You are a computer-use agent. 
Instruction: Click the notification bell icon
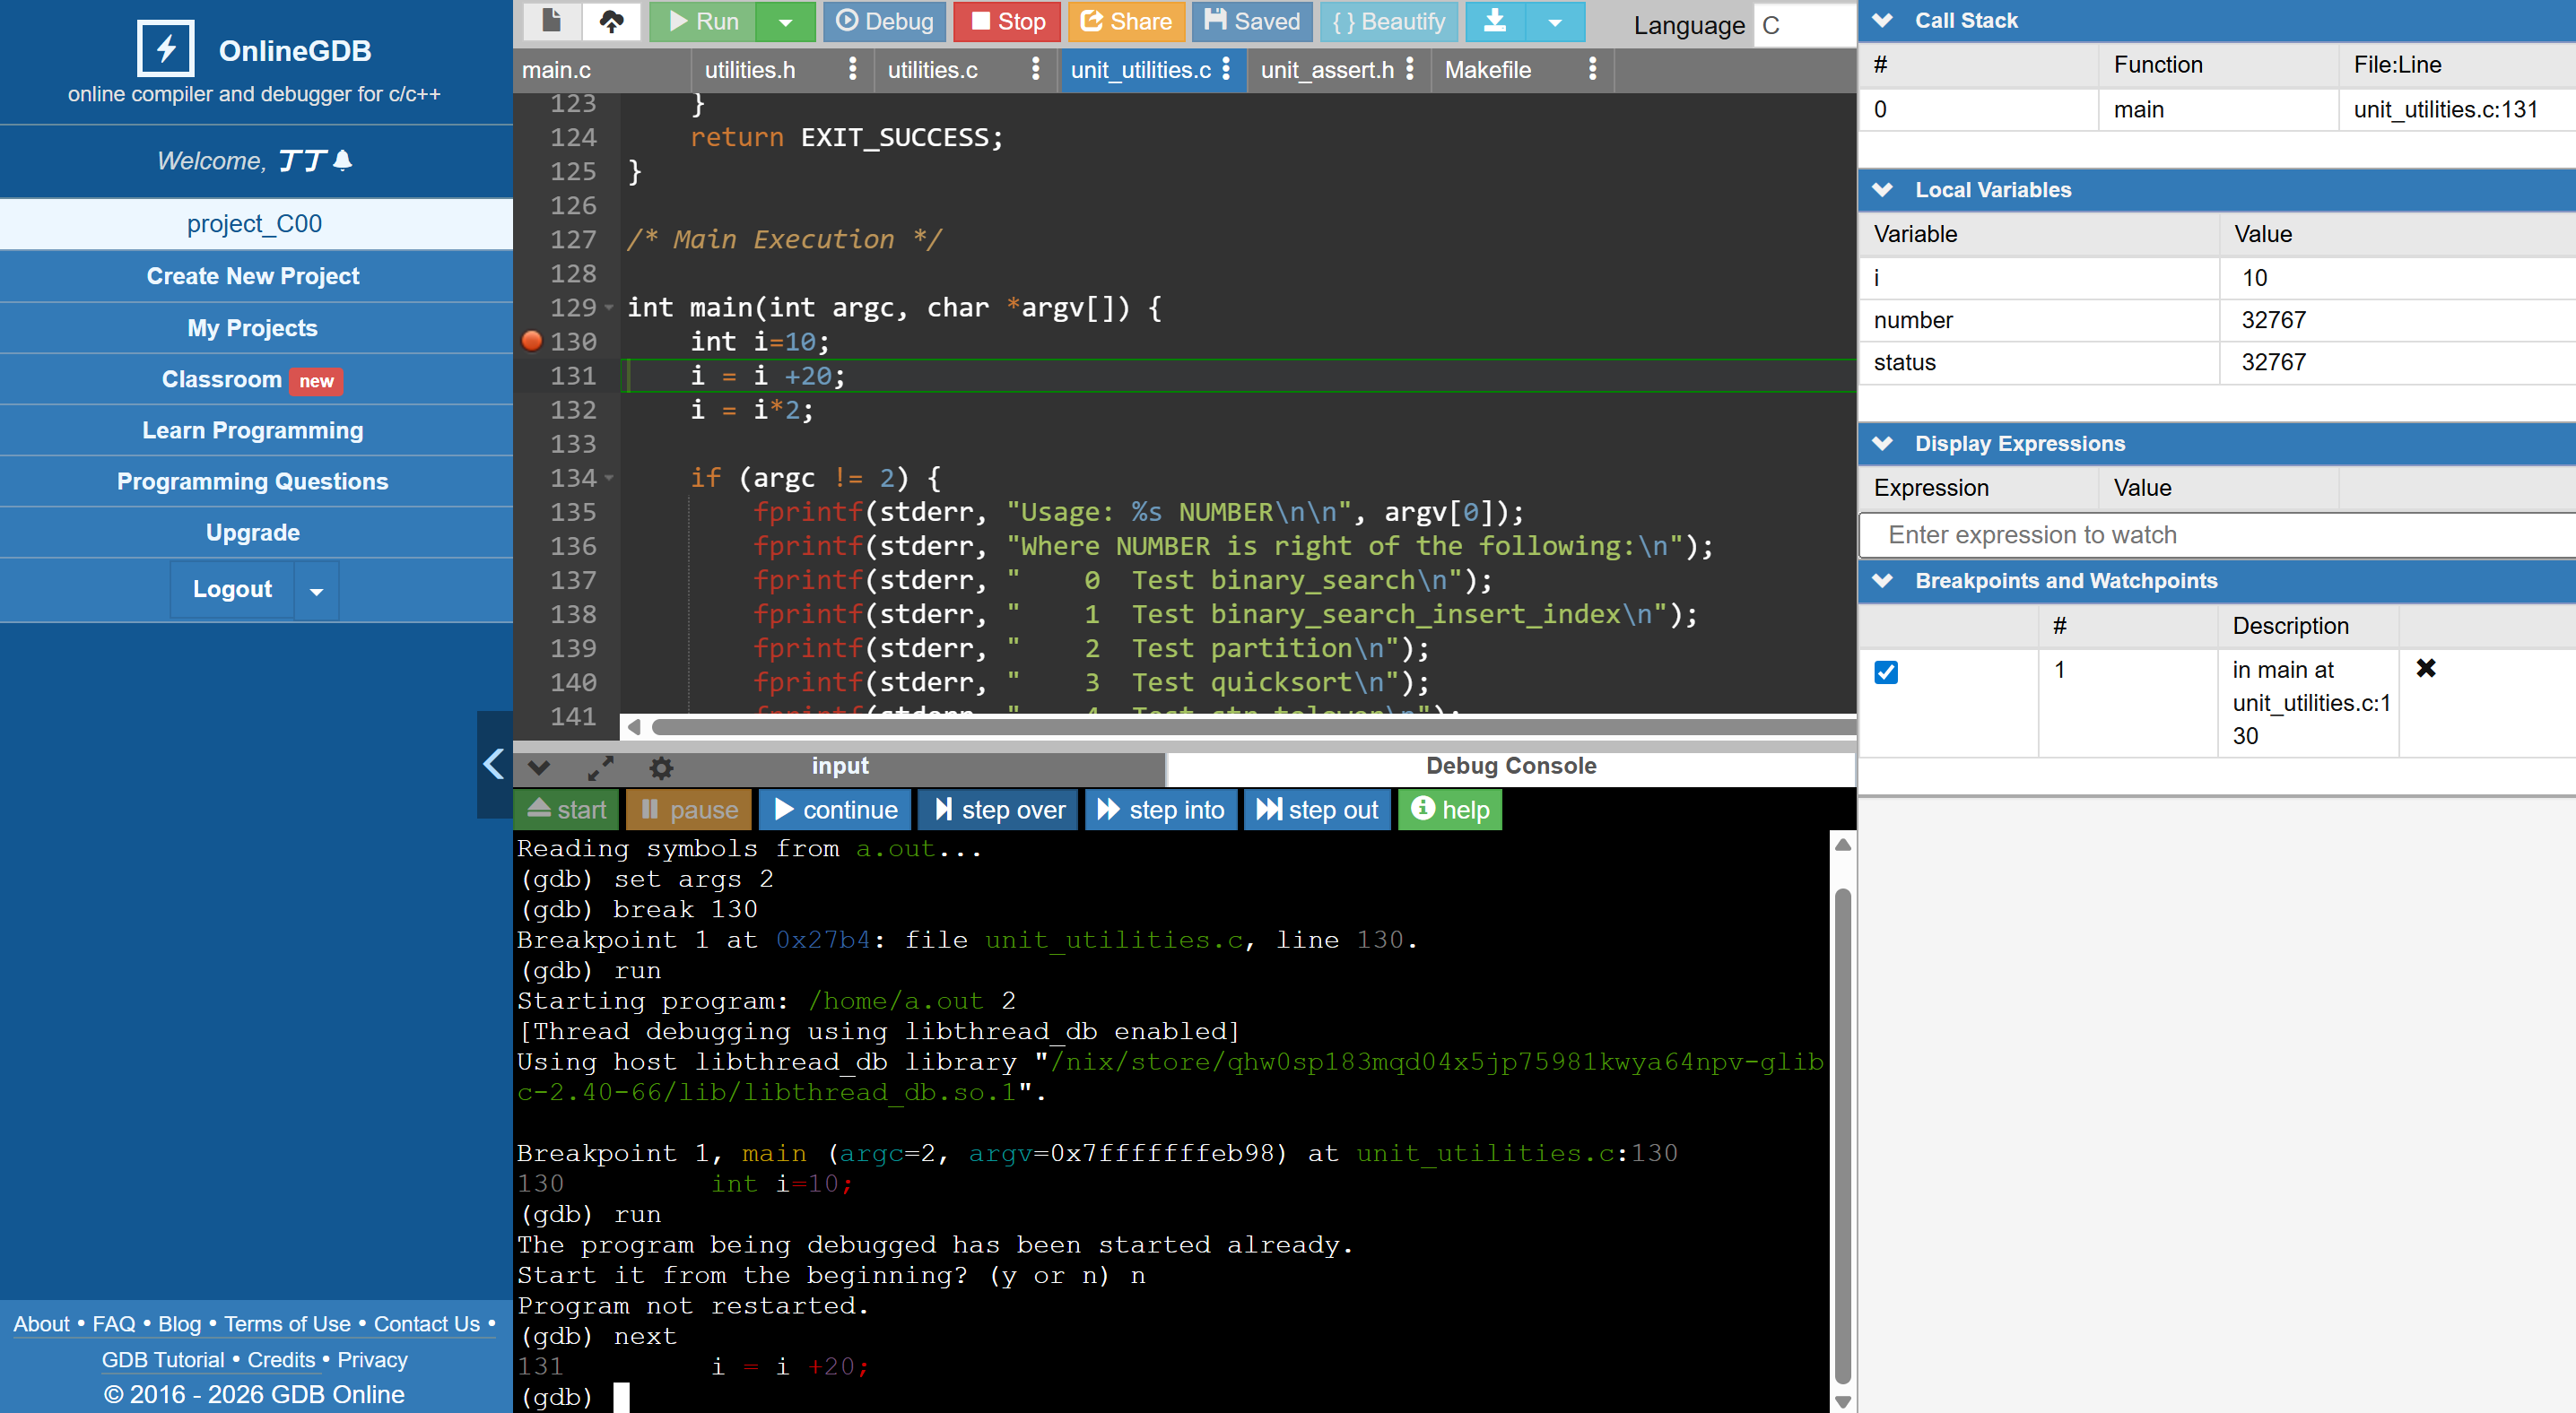point(342,160)
